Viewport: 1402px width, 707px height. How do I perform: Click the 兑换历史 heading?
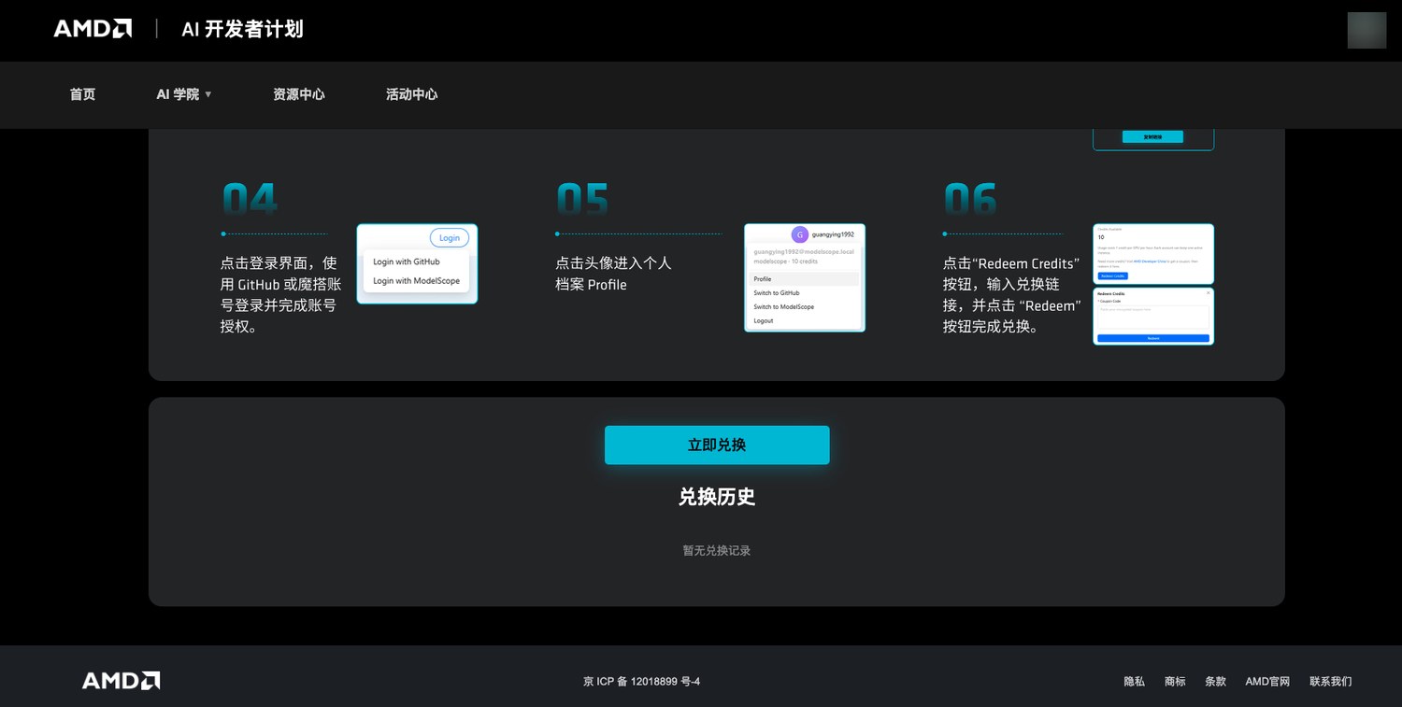pyautogui.click(x=717, y=497)
